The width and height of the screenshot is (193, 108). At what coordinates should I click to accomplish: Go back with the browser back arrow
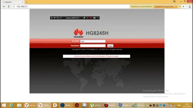pyautogui.click(x=4, y=7)
